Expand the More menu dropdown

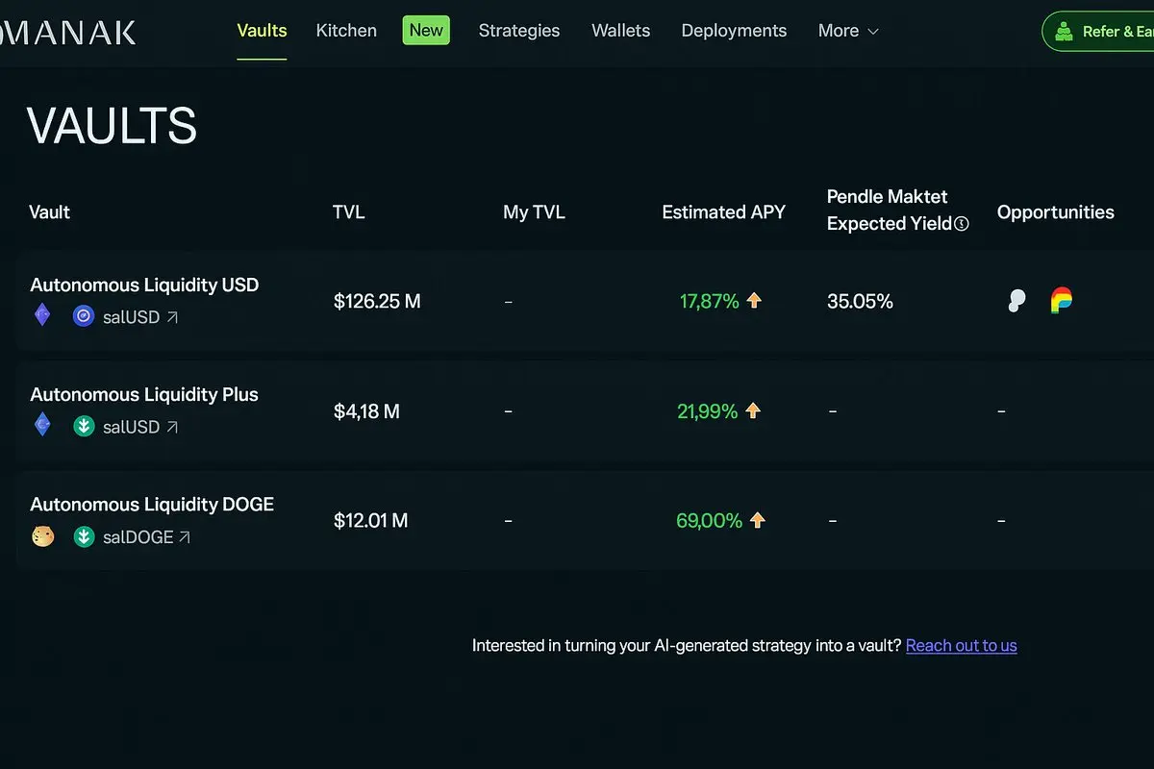(848, 31)
